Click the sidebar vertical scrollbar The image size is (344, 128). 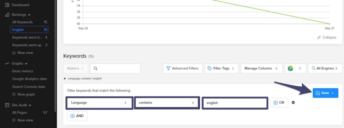click(55, 56)
